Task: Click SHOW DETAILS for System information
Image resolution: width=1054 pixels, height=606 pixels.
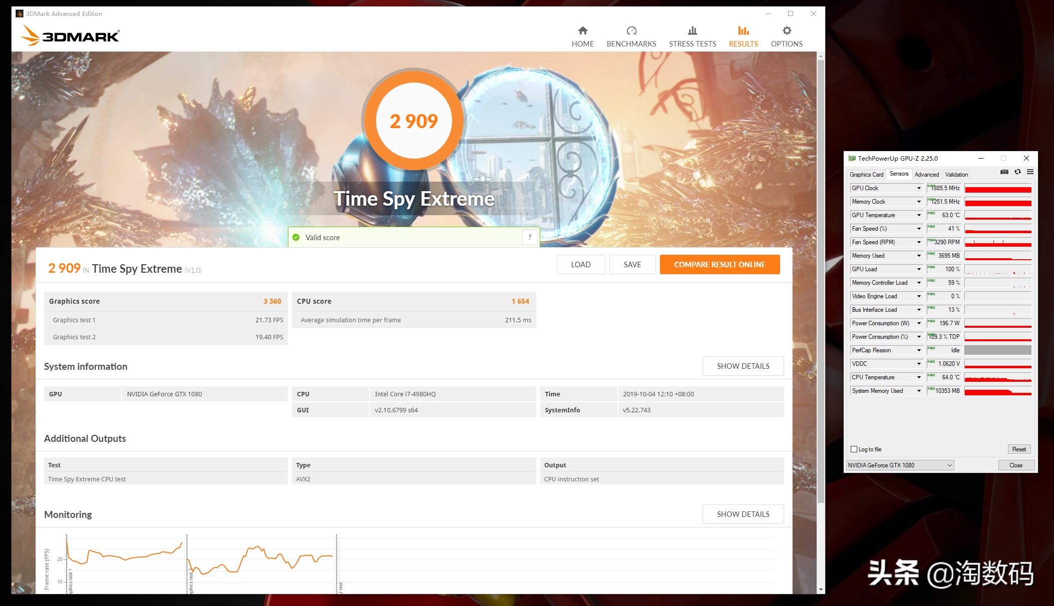Action: coord(743,366)
